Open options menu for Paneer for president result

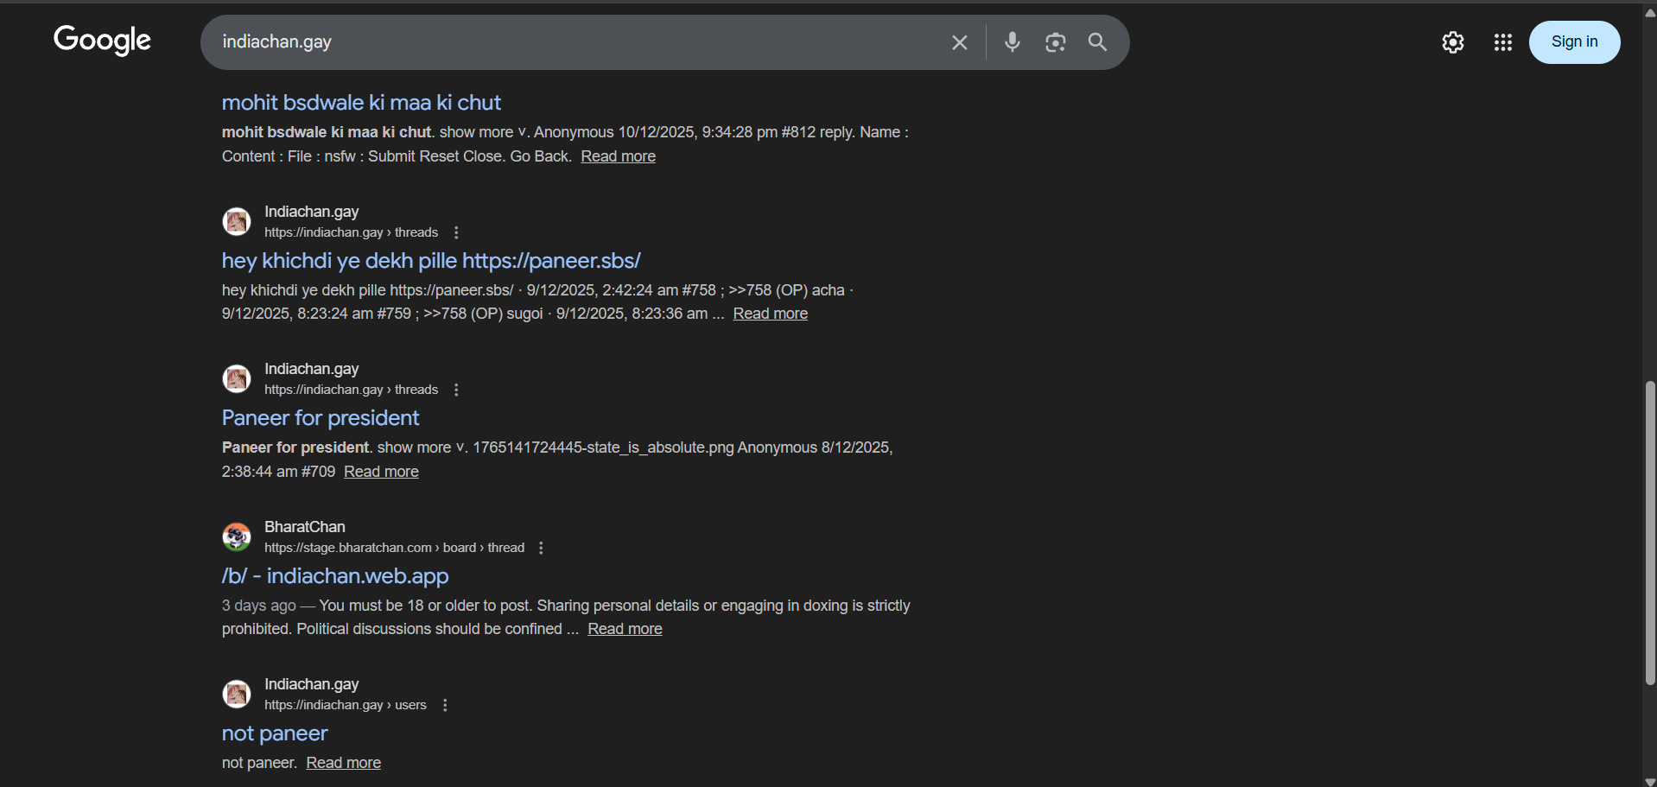coord(456,390)
